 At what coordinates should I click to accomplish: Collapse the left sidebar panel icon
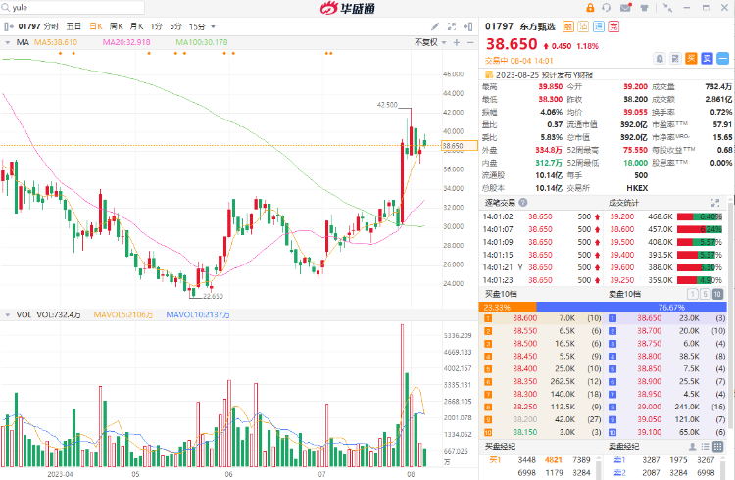pos(8,26)
